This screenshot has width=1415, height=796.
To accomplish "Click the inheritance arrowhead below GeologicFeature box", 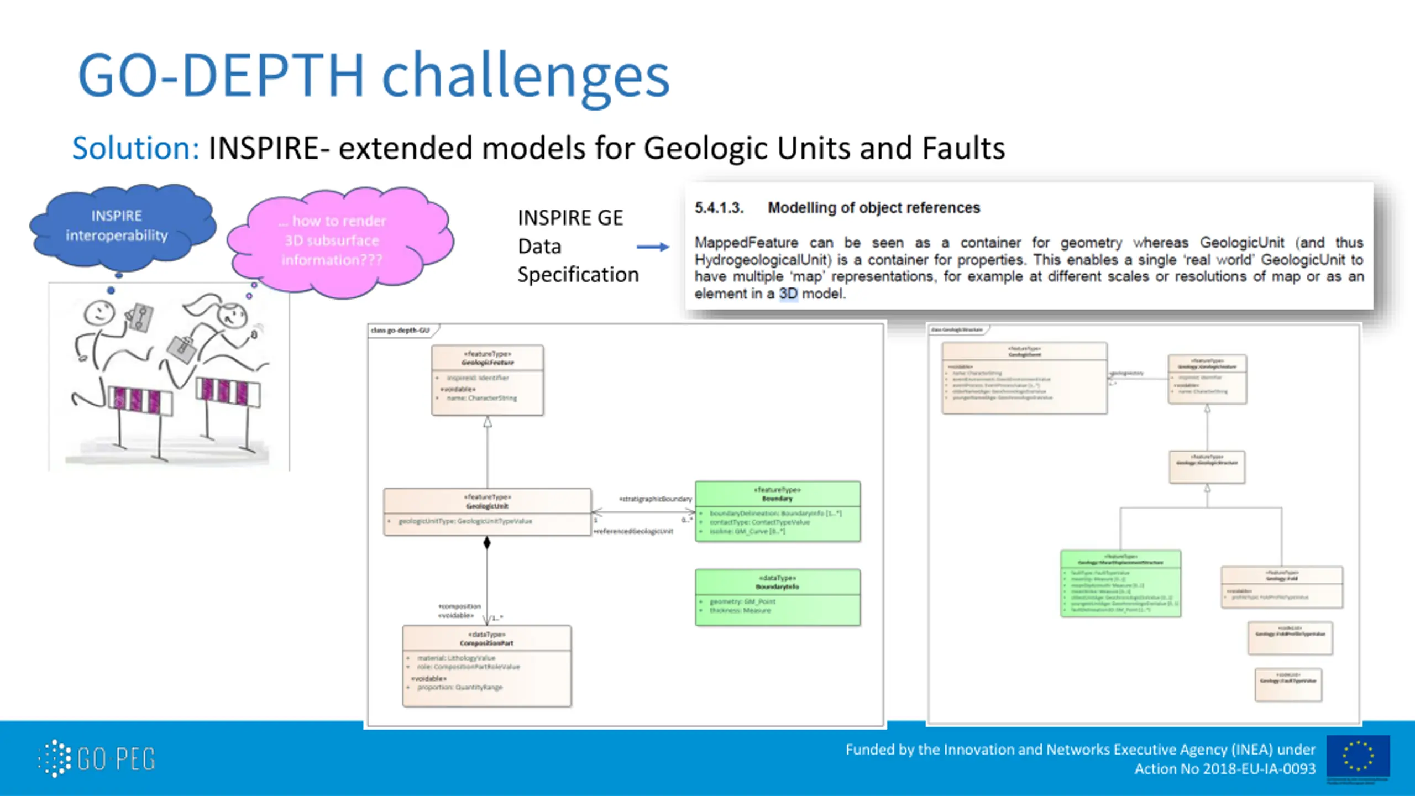I will coord(488,422).
